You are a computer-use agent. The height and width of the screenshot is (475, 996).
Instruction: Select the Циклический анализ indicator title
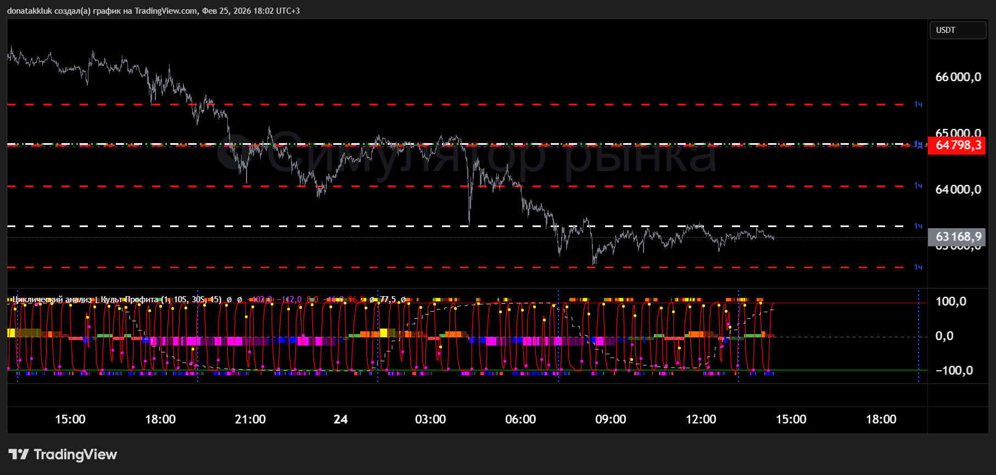tap(52, 299)
